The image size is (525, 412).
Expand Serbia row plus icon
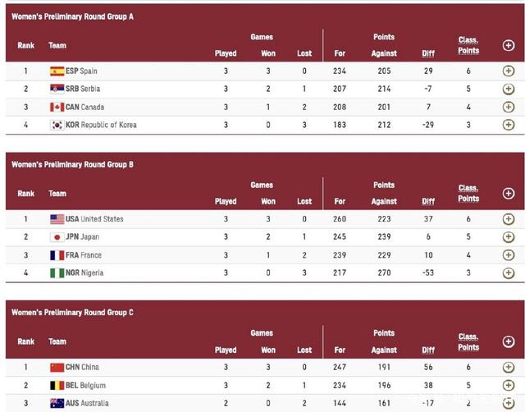[508, 89]
